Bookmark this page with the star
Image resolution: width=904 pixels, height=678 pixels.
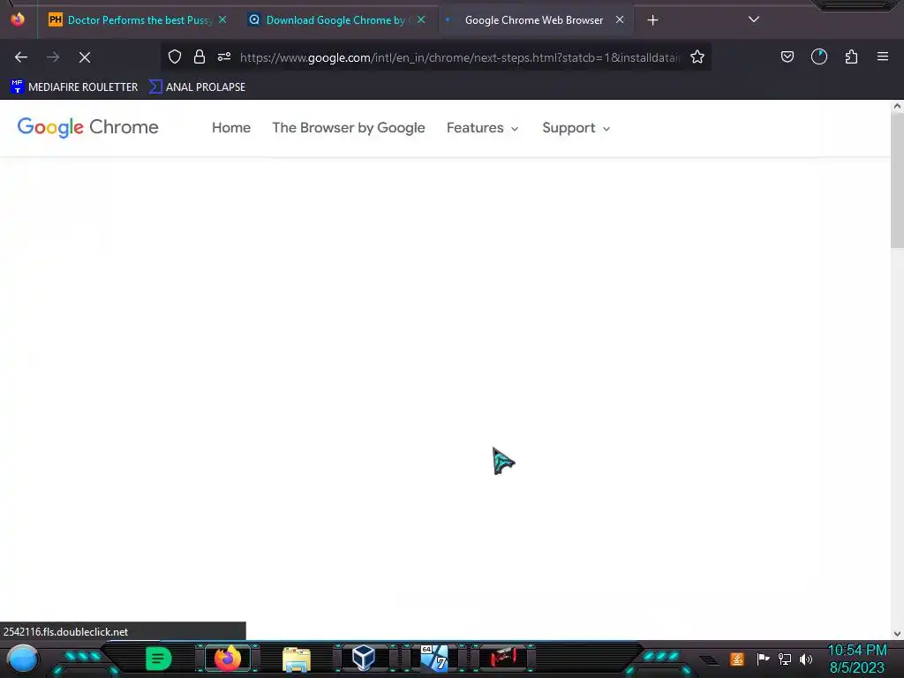tap(697, 56)
